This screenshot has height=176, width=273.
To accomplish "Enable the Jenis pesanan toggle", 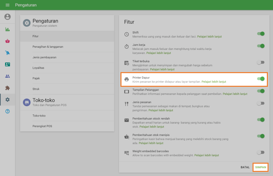I will pyautogui.click(x=261, y=103).
